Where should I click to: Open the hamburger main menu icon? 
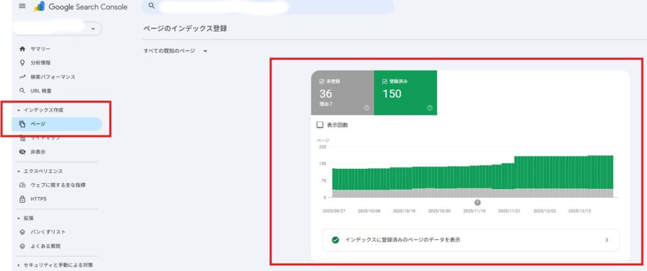pos(23,6)
